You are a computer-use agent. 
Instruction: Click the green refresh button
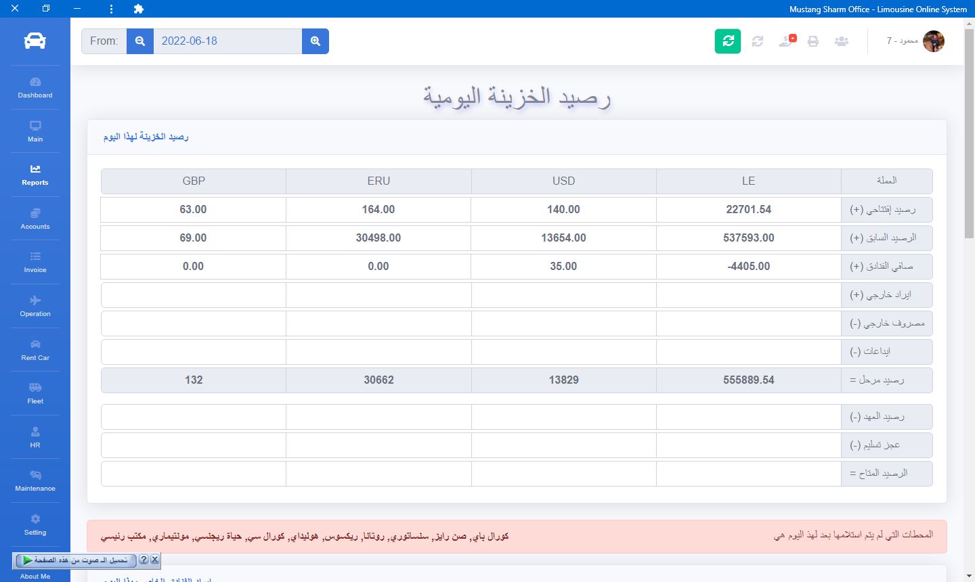pyautogui.click(x=728, y=41)
